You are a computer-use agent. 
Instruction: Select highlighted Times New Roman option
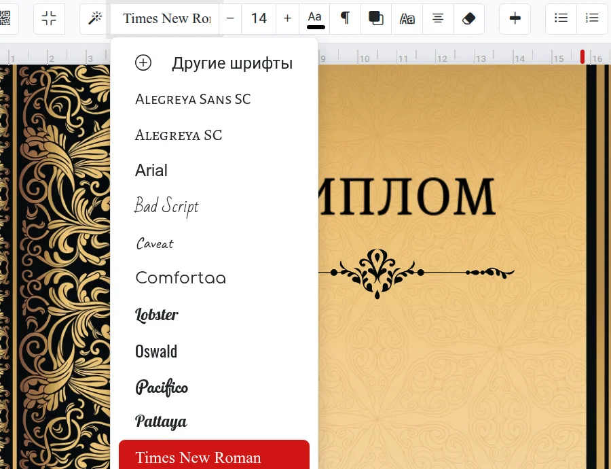(x=214, y=455)
